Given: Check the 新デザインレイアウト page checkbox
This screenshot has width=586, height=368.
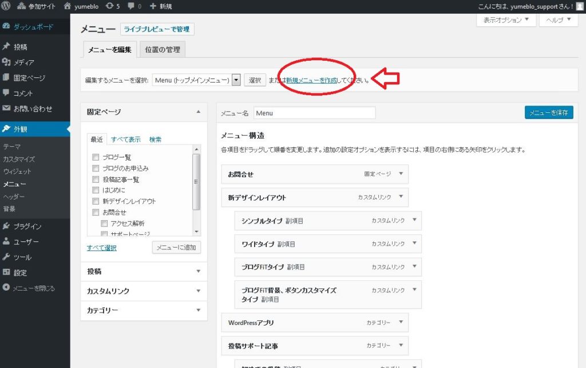Looking at the screenshot, I should click(96, 201).
